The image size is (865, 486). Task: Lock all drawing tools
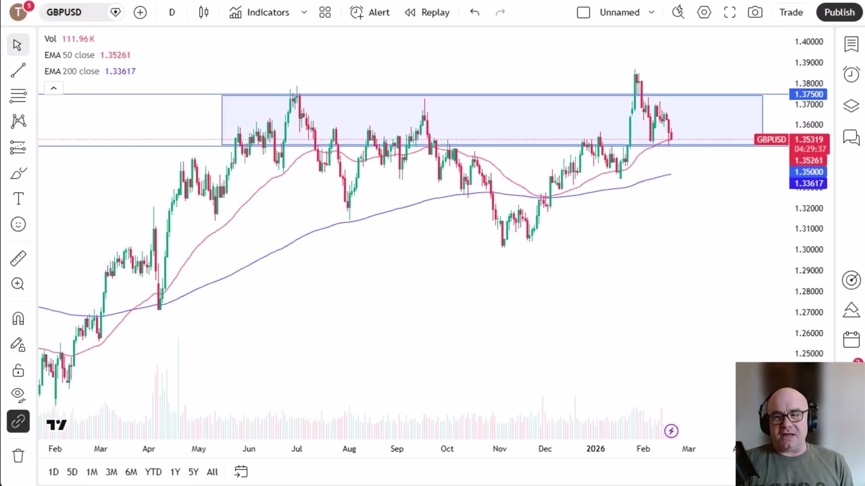coord(18,370)
